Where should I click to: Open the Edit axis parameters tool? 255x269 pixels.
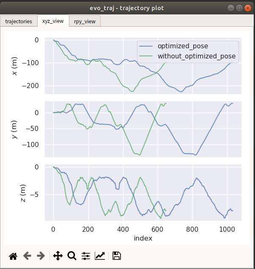tap(100, 255)
